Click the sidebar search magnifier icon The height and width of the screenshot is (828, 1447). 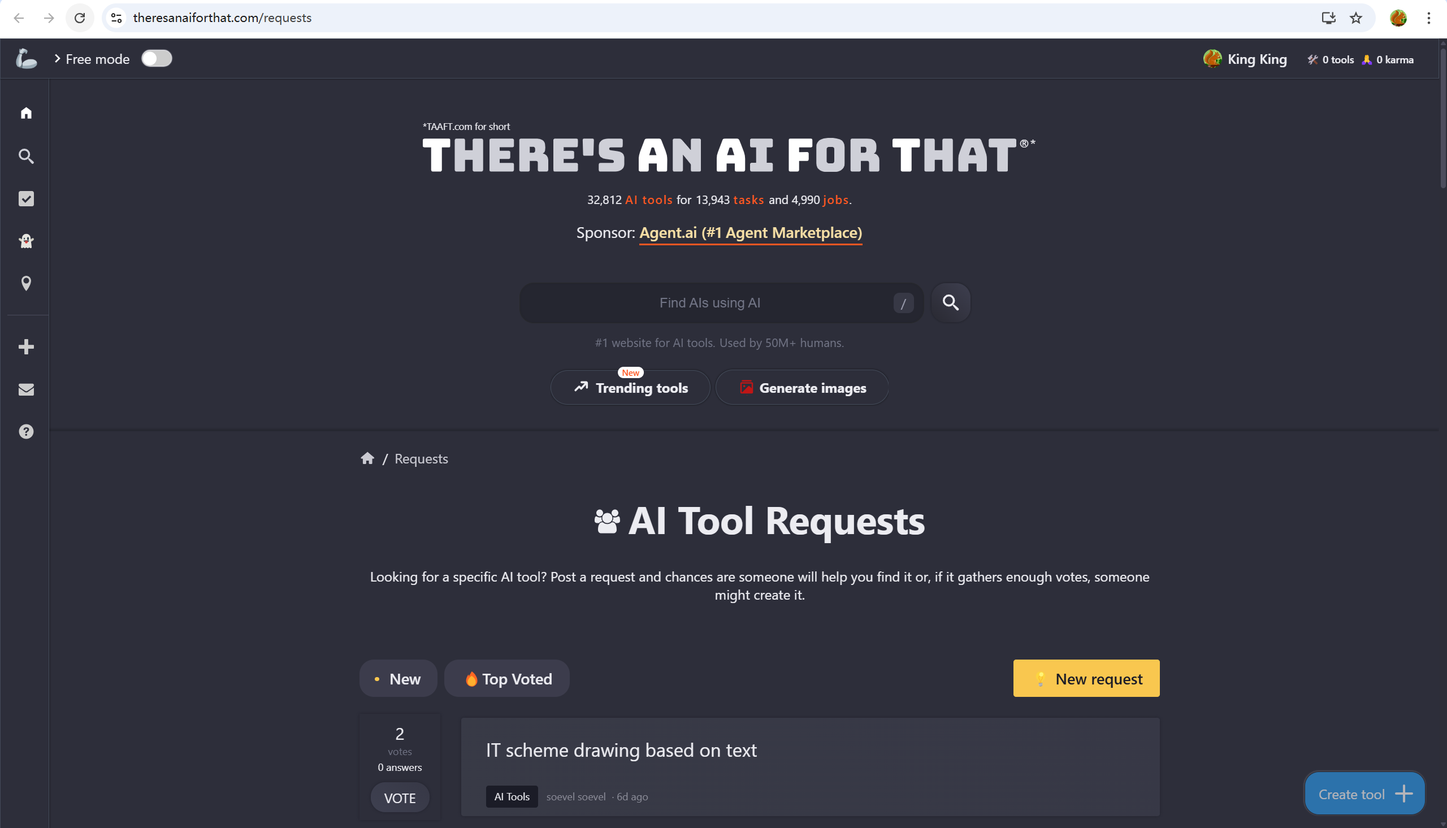(26, 156)
